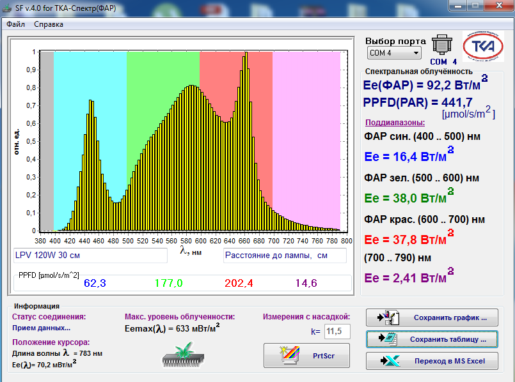Image resolution: width=515 pixels, height=382 pixels.
Task: Click the green PPFD value 177,0
Action: click(x=168, y=283)
